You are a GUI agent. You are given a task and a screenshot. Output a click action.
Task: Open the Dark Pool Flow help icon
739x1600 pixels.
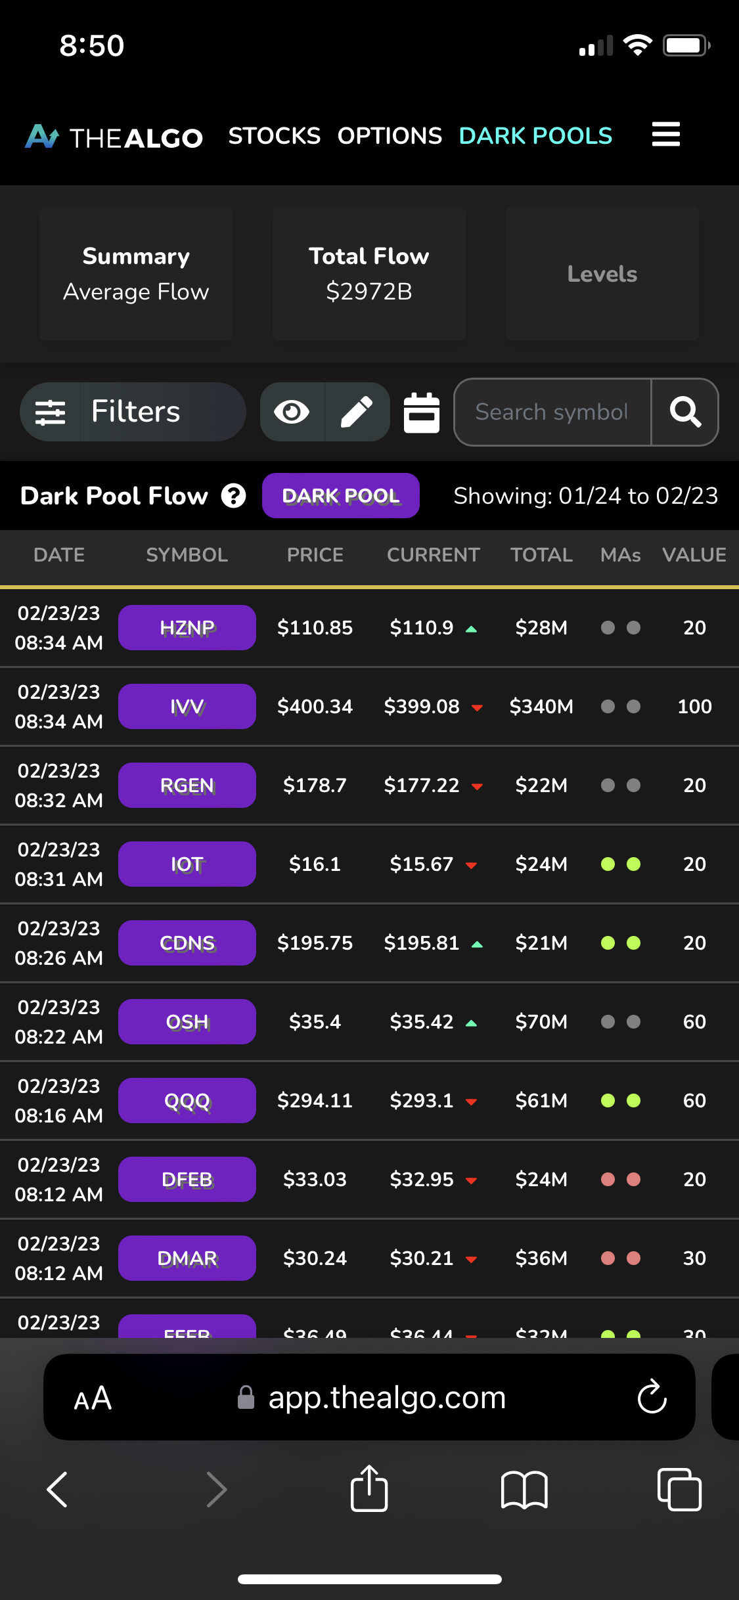click(x=233, y=496)
